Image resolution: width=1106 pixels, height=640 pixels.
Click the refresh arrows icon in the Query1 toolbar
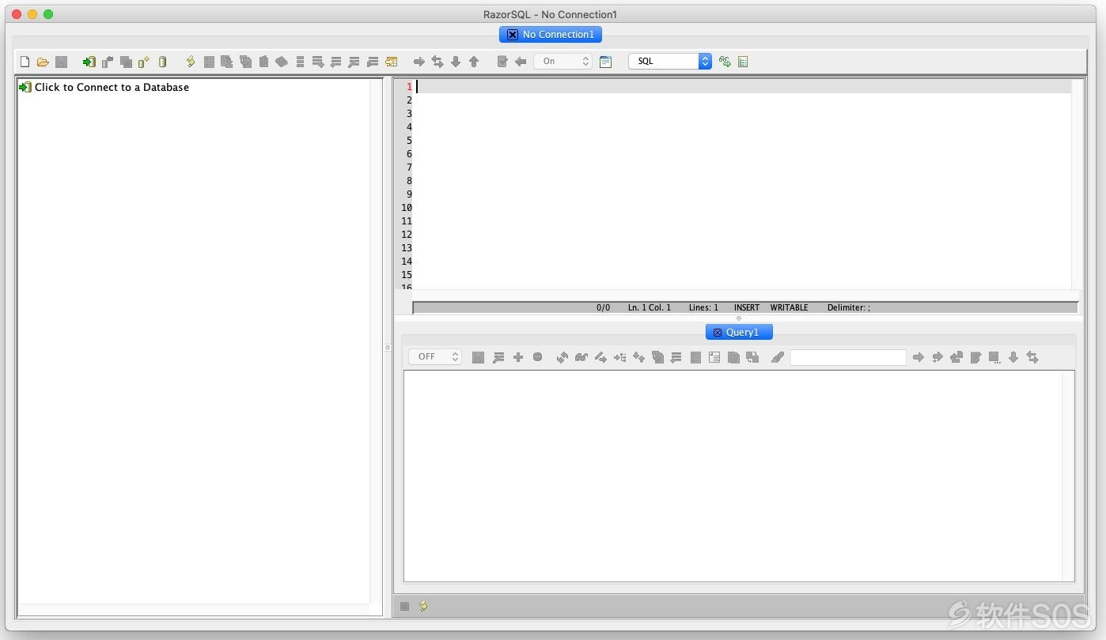562,357
